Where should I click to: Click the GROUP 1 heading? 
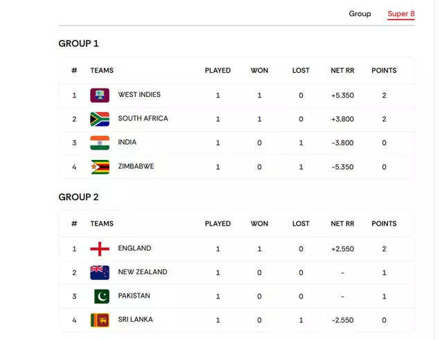78,44
